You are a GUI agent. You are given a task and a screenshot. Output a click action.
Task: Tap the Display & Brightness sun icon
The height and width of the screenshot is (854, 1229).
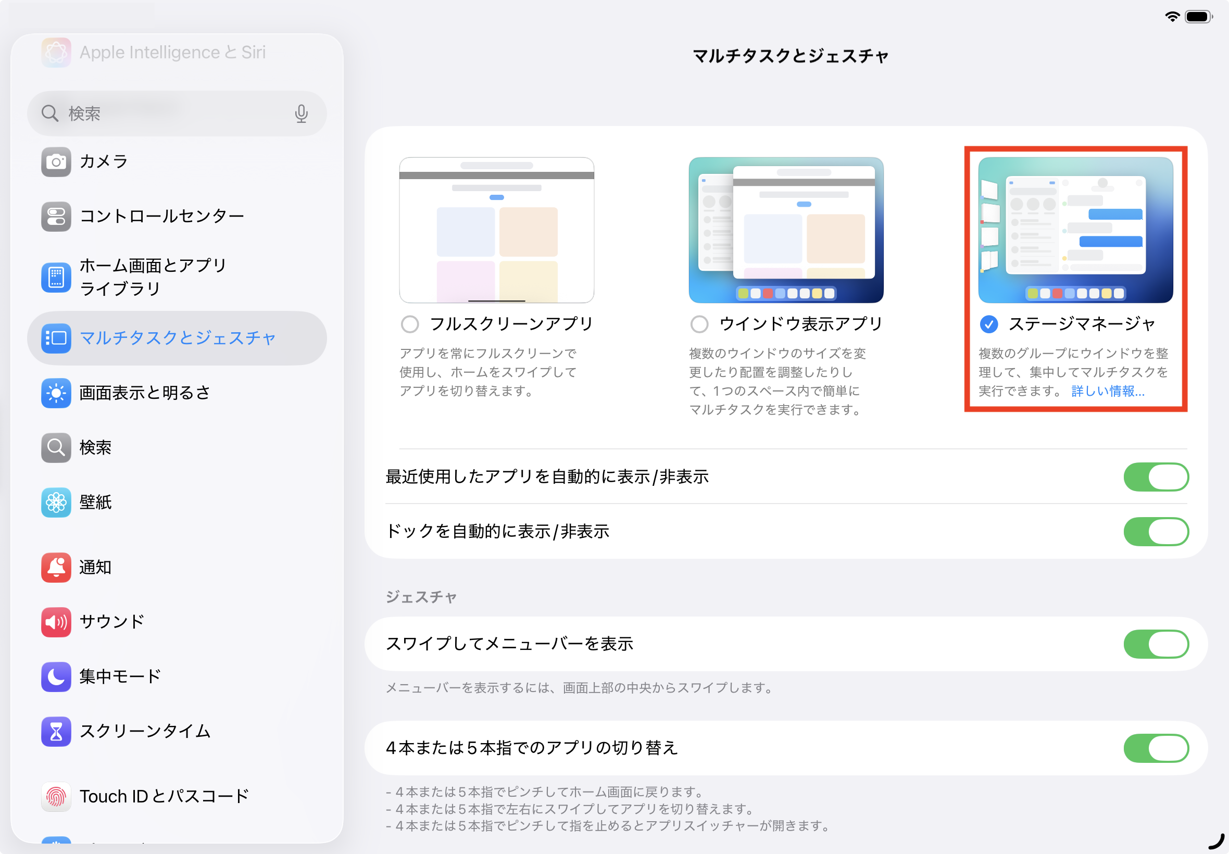point(56,393)
